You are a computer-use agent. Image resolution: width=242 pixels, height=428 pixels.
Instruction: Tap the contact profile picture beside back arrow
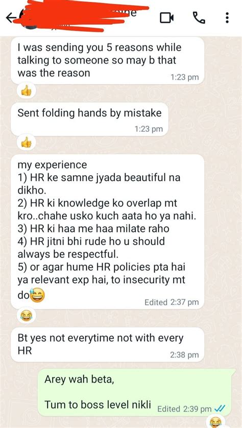click(29, 18)
